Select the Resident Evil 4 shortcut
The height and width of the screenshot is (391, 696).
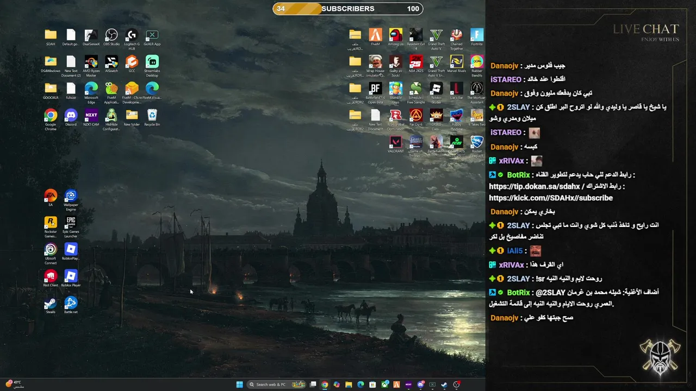coord(416,40)
